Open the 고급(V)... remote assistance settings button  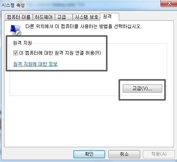[x=142, y=89]
